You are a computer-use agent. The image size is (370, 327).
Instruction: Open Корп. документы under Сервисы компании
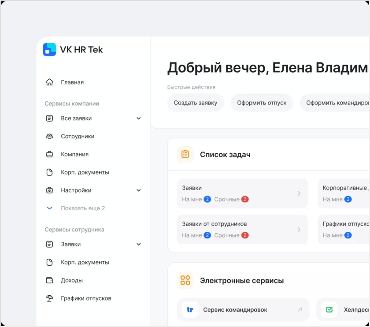85,172
